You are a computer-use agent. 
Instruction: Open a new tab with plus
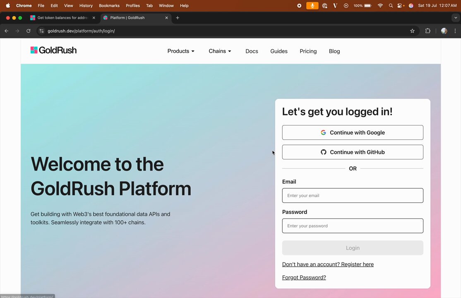[x=178, y=18]
